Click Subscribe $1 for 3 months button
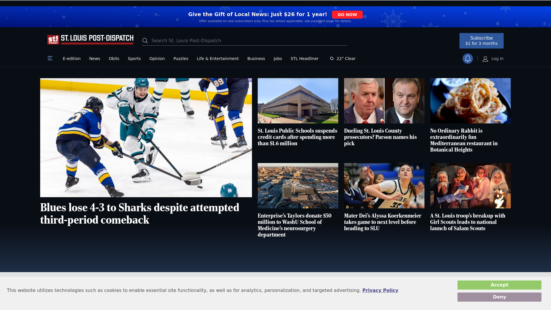The image size is (551, 310). pos(482,41)
